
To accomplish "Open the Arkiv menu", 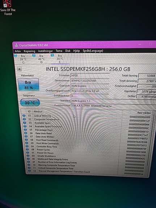I will click(x=18, y=51).
